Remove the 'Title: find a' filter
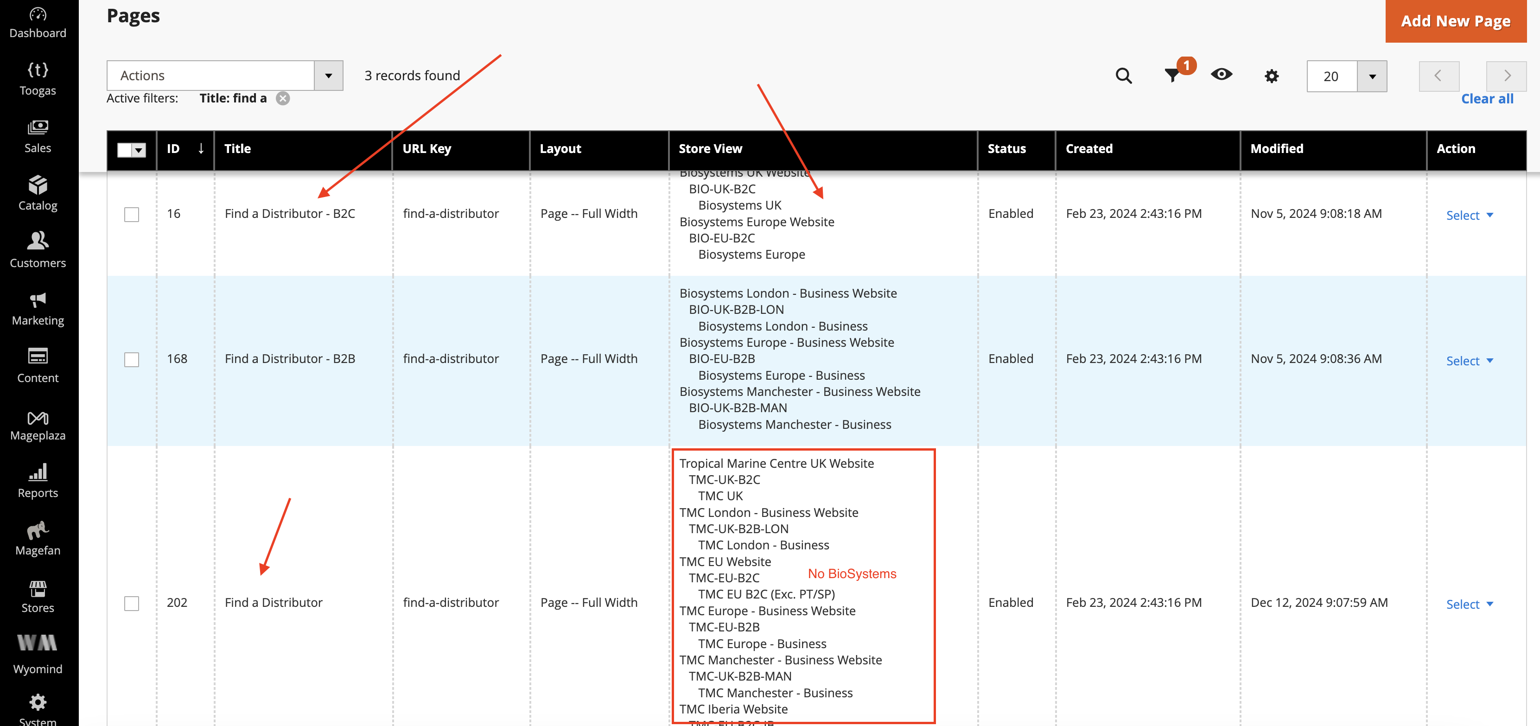The height and width of the screenshot is (726, 1540). pyautogui.click(x=283, y=99)
